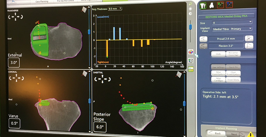Image resolution: width=266 pixels, height=137 pixels.
Task: Toggle the implant visibility icon in side strip
Action: coord(191,60)
